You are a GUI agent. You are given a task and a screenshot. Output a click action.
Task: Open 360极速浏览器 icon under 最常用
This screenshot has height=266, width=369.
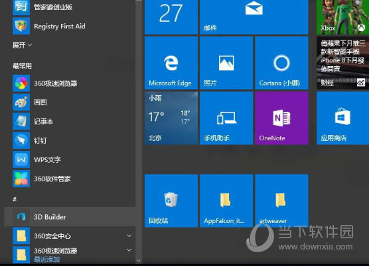click(21, 83)
